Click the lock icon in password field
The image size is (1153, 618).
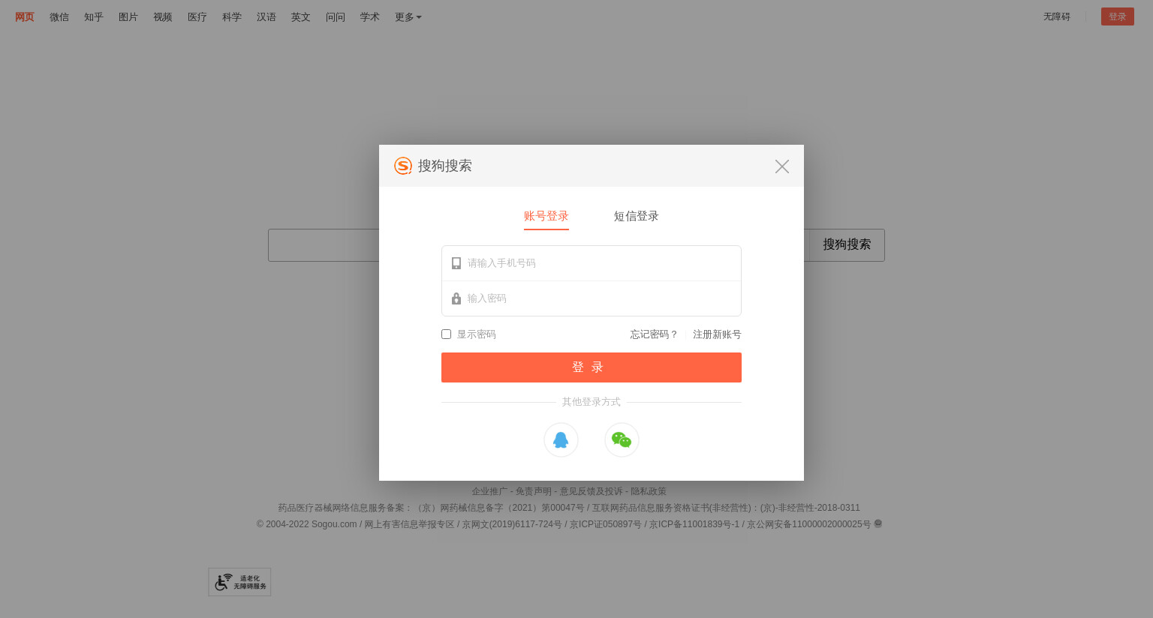[x=456, y=298]
